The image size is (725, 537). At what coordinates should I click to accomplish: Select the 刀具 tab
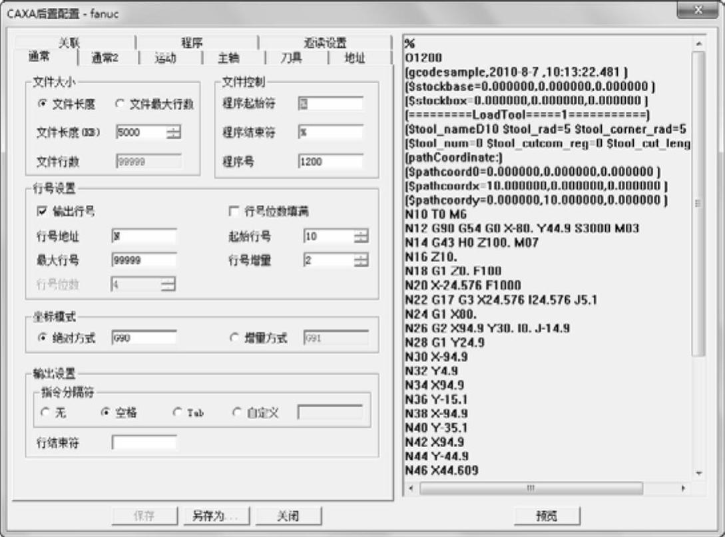[x=292, y=58]
